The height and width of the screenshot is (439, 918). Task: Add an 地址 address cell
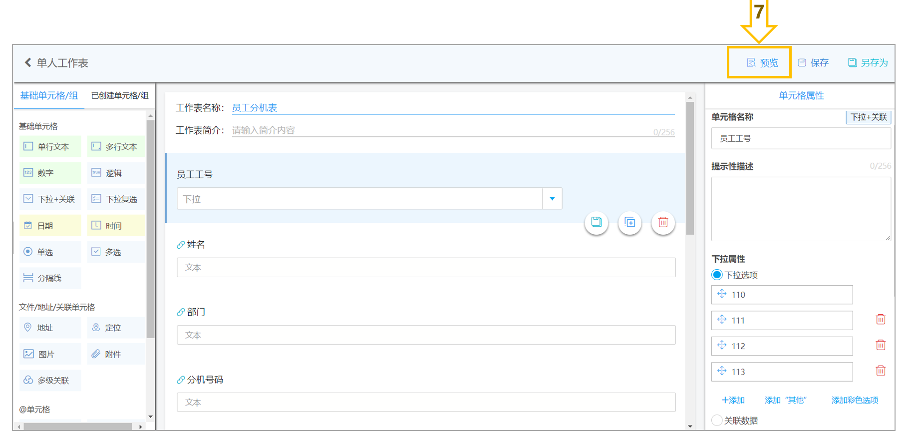[50, 328]
